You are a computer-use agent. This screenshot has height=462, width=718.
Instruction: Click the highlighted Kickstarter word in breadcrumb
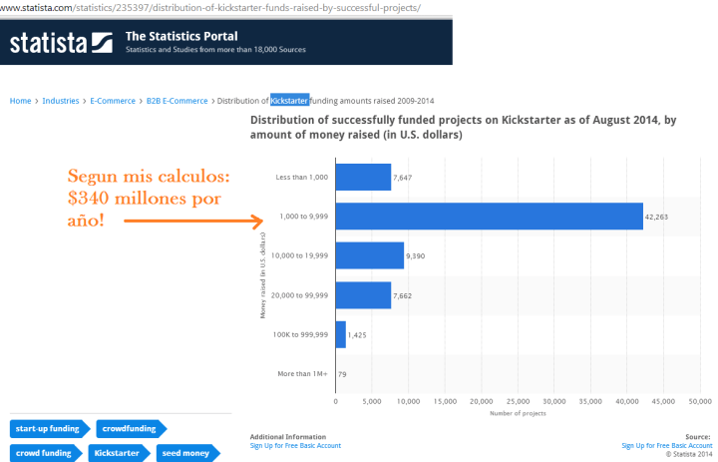(289, 101)
